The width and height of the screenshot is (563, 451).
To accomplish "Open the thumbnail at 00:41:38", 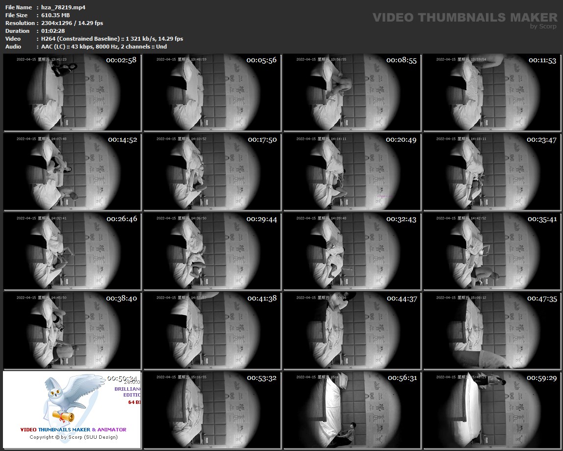I will 212,330.
